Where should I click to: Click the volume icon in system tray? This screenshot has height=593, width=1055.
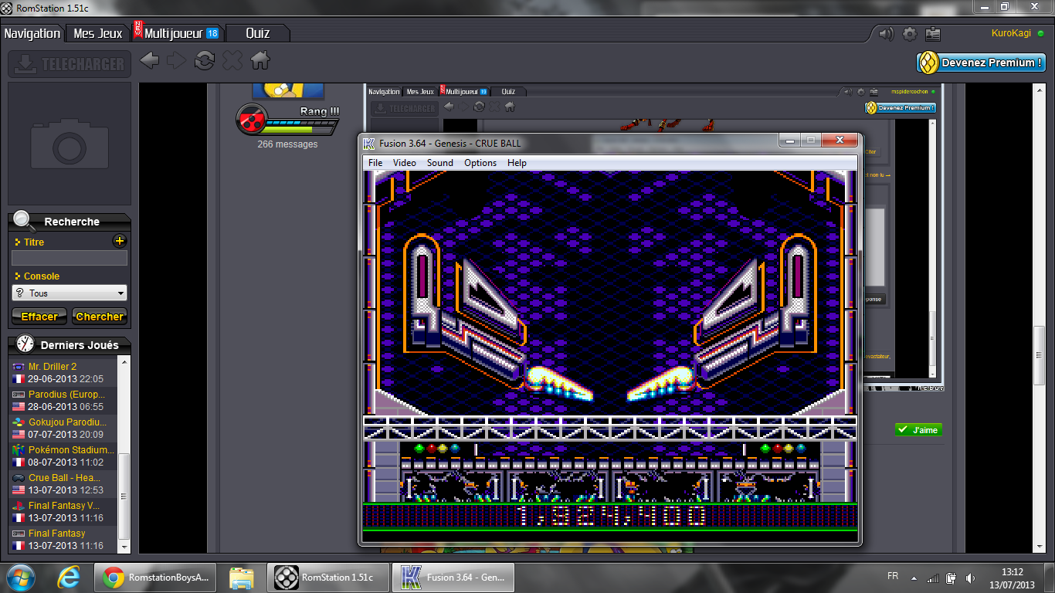(x=970, y=578)
